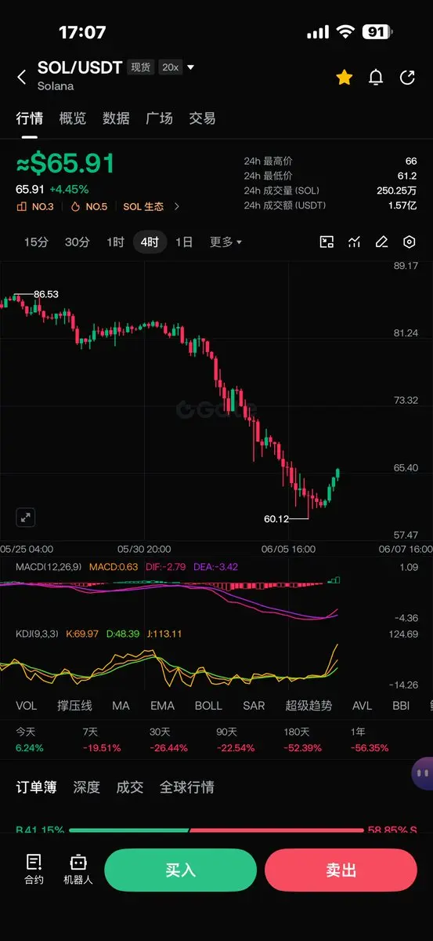The height and width of the screenshot is (941, 433).
Task: Open the NO.5 hot ranking tag
Action: point(88,207)
